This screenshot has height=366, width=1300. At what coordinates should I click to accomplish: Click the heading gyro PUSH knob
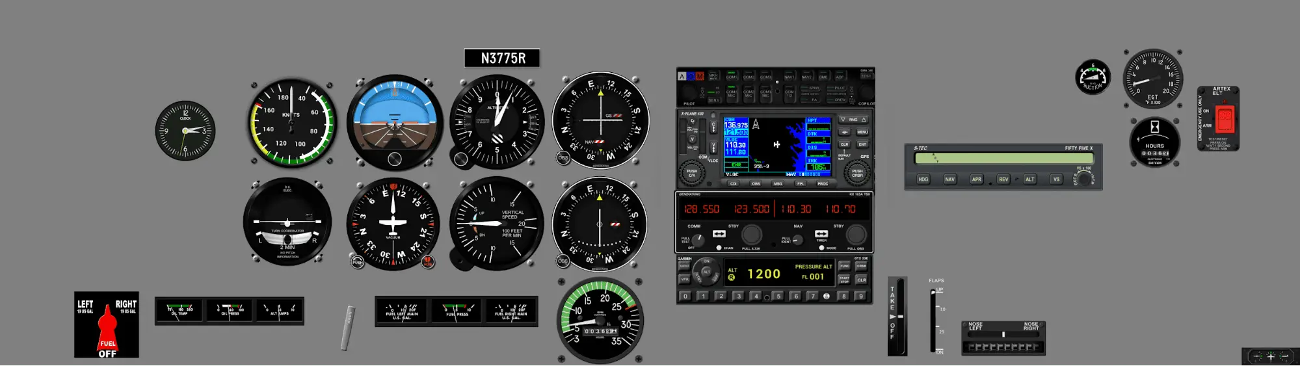pos(358,262)
